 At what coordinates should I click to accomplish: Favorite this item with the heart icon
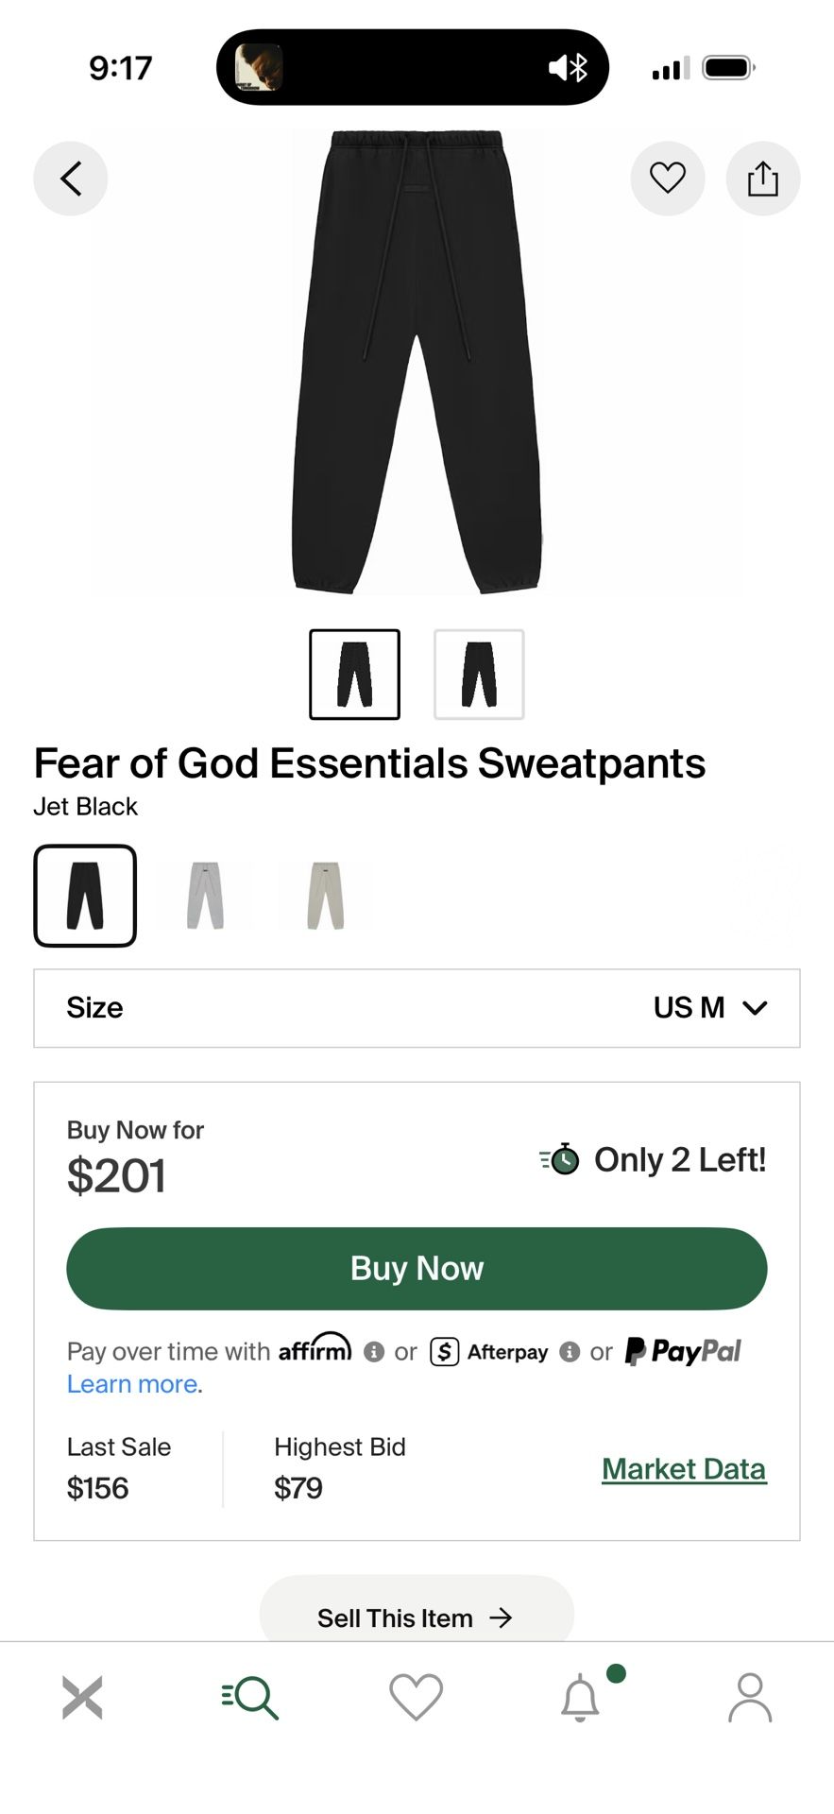tap(668, 178)
